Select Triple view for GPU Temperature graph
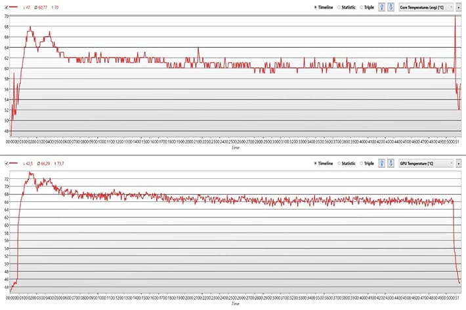The image size is (466, 310). (x=367, y=163)
